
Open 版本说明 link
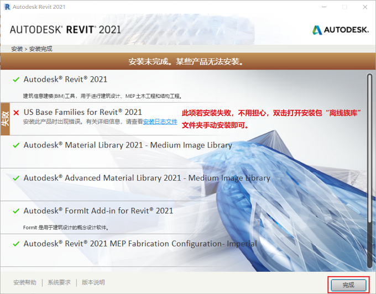tap(93, 282)
